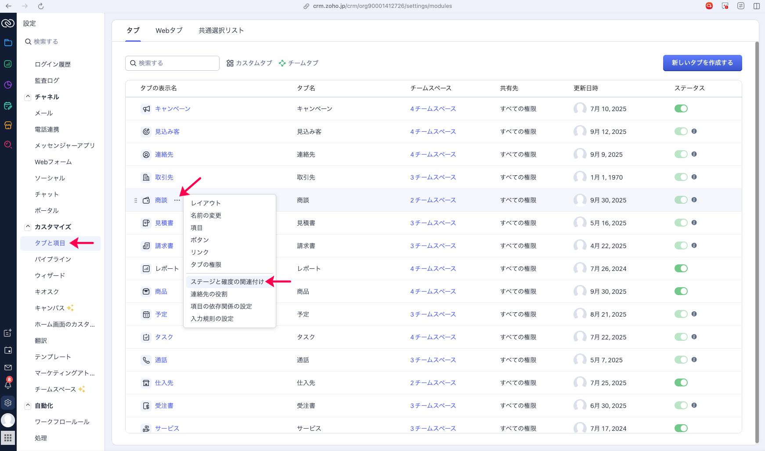Screen dimensions: 765x451
Task: Open notifications bell with badge 8
Action: coord(8,385)
